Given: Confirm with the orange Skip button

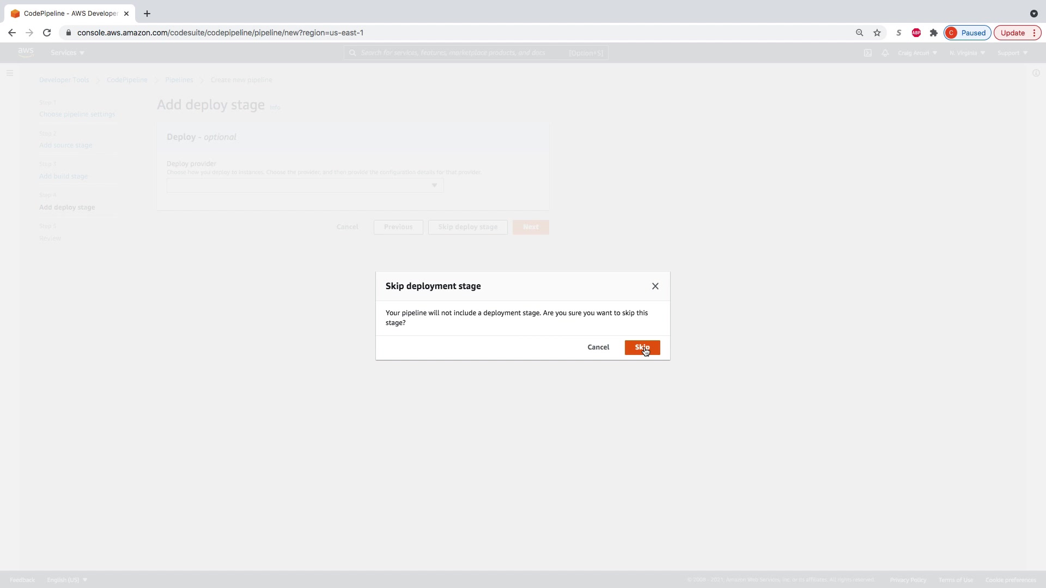Looking at the screenshot, I should pos(642,347).
